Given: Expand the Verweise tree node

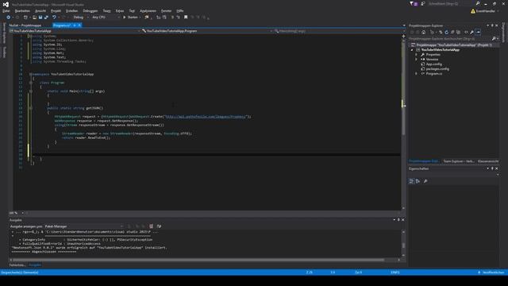Looking at the screenshot, I should pos(417,60).
